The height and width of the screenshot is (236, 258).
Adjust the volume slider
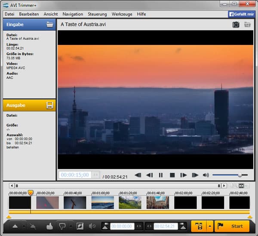(239, 175)
